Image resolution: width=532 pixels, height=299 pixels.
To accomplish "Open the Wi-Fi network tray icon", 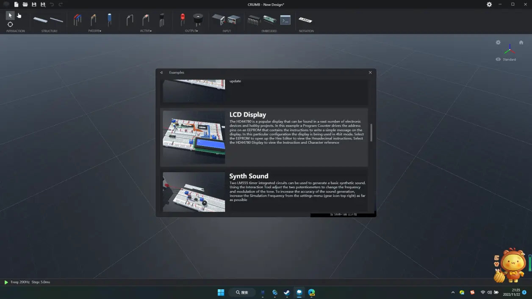I will click(x=483, y=292).
